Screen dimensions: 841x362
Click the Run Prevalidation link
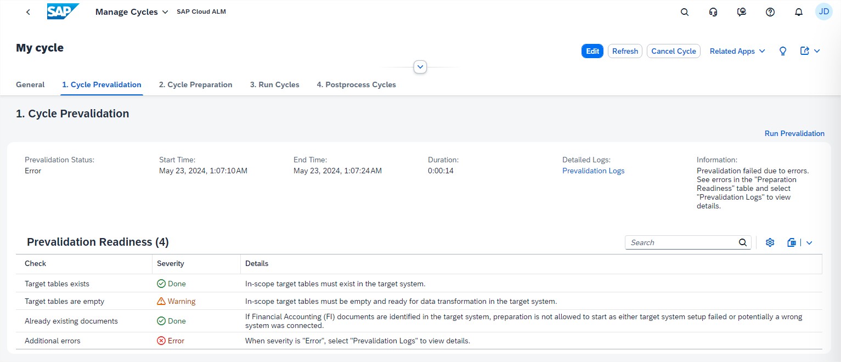(x=794, y=133)
